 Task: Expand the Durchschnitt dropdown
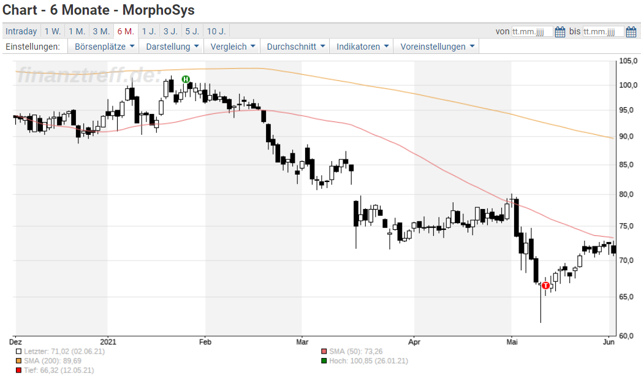pos(295,47)
